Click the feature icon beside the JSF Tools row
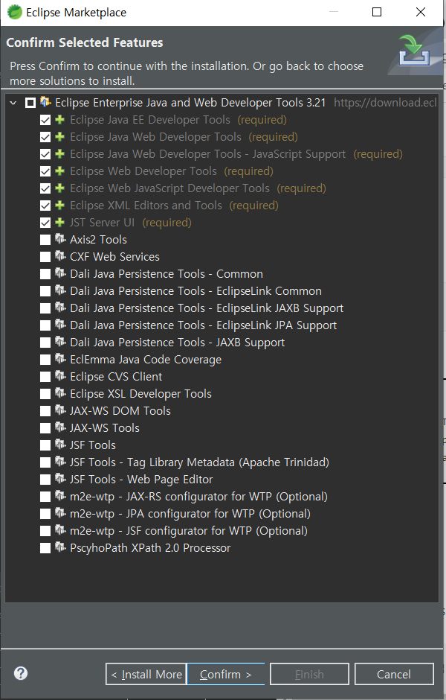Viewport: 446px width, 700px height. point(60,445)
